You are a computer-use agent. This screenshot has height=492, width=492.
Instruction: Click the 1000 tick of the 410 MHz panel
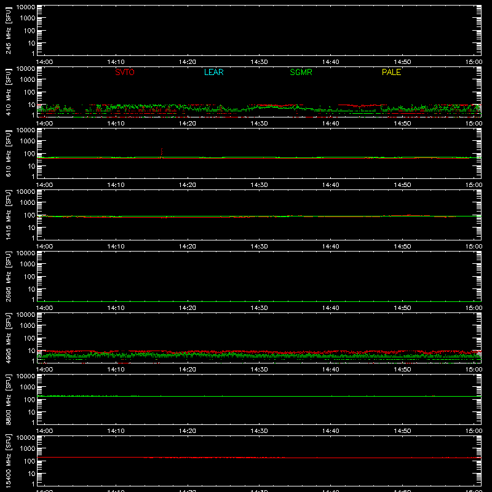(28, 79)
